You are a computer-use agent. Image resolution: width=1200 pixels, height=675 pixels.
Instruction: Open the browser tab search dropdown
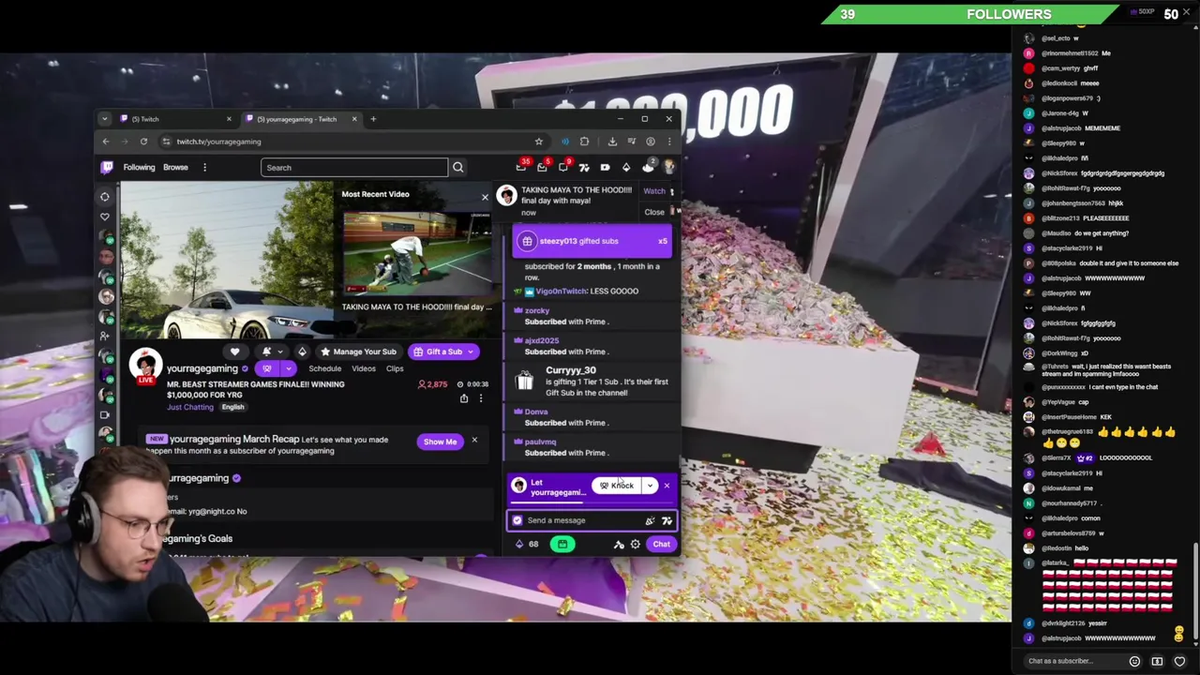(x=105, y=119)
